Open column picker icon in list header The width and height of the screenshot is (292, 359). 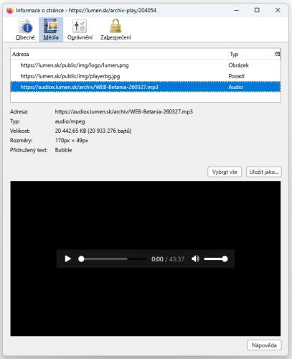278,54
